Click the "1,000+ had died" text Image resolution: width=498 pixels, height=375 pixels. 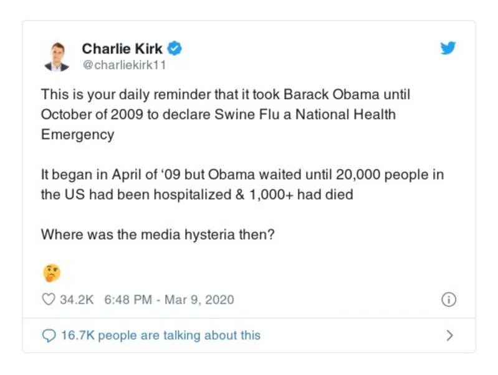[305, 194]
